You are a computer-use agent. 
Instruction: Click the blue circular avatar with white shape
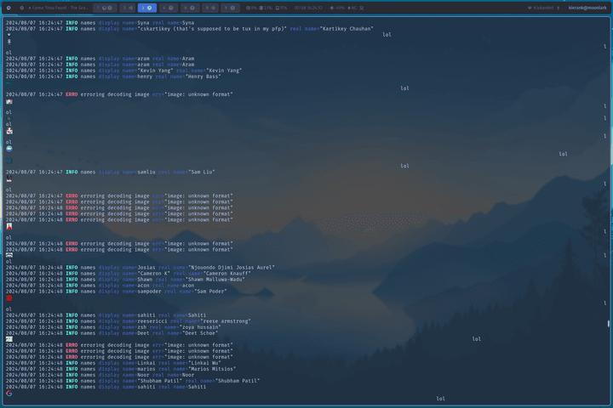tap(9, 148)
